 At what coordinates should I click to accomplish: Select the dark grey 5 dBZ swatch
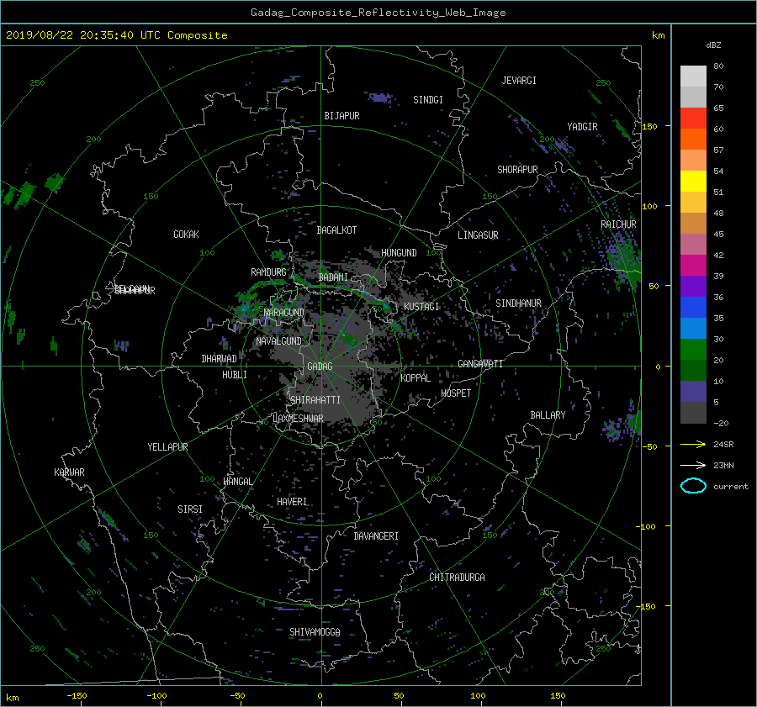[693, 413]
